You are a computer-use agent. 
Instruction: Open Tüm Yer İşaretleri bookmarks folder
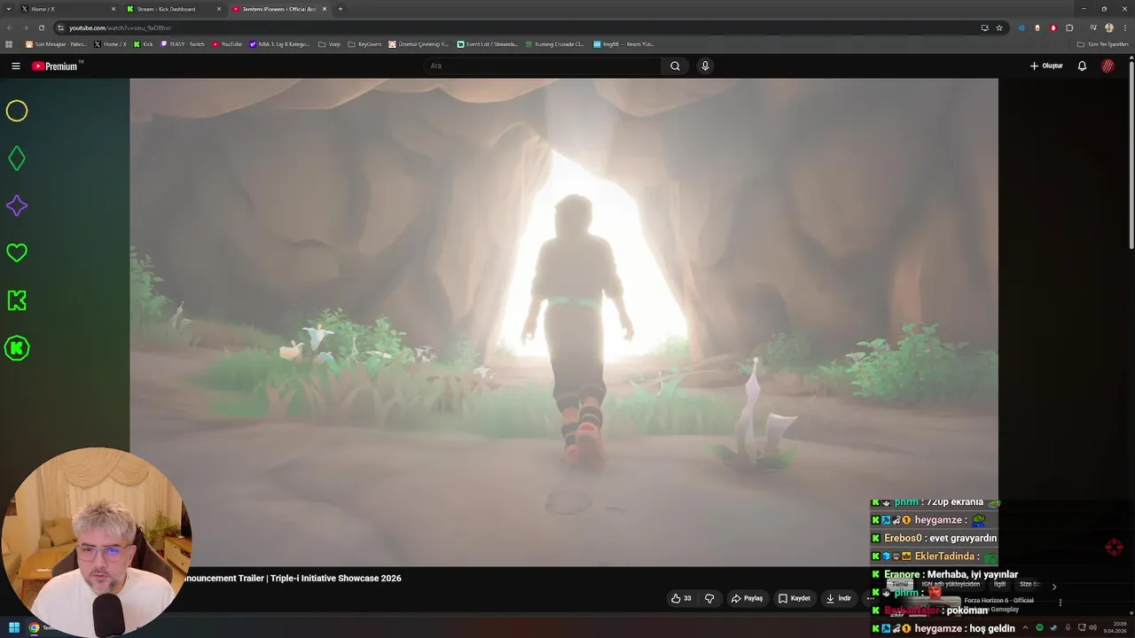click(x=1102, y=43)
